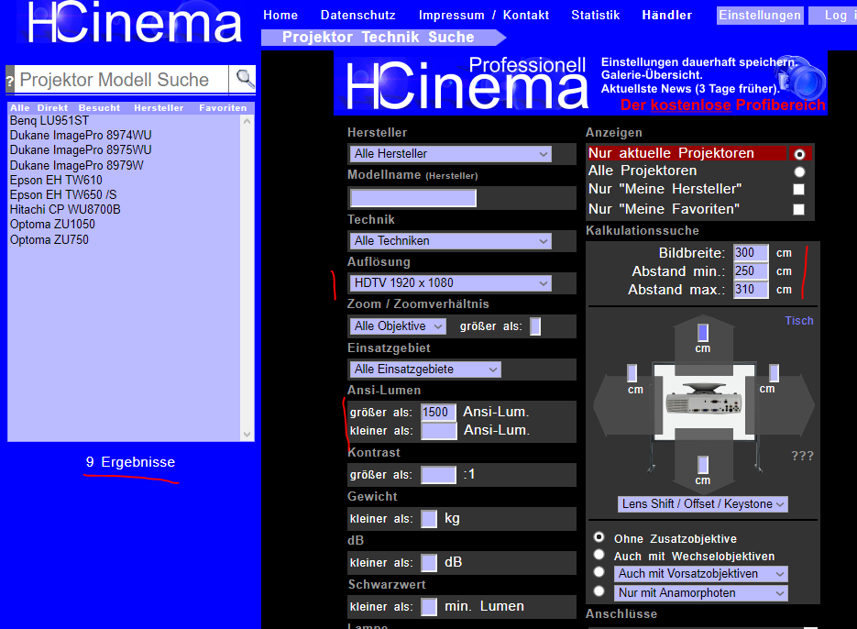Viewport: 857px width, 629px height.
Task: Select Optoma ZU1050 in the results
Action: tap(52, 225)
